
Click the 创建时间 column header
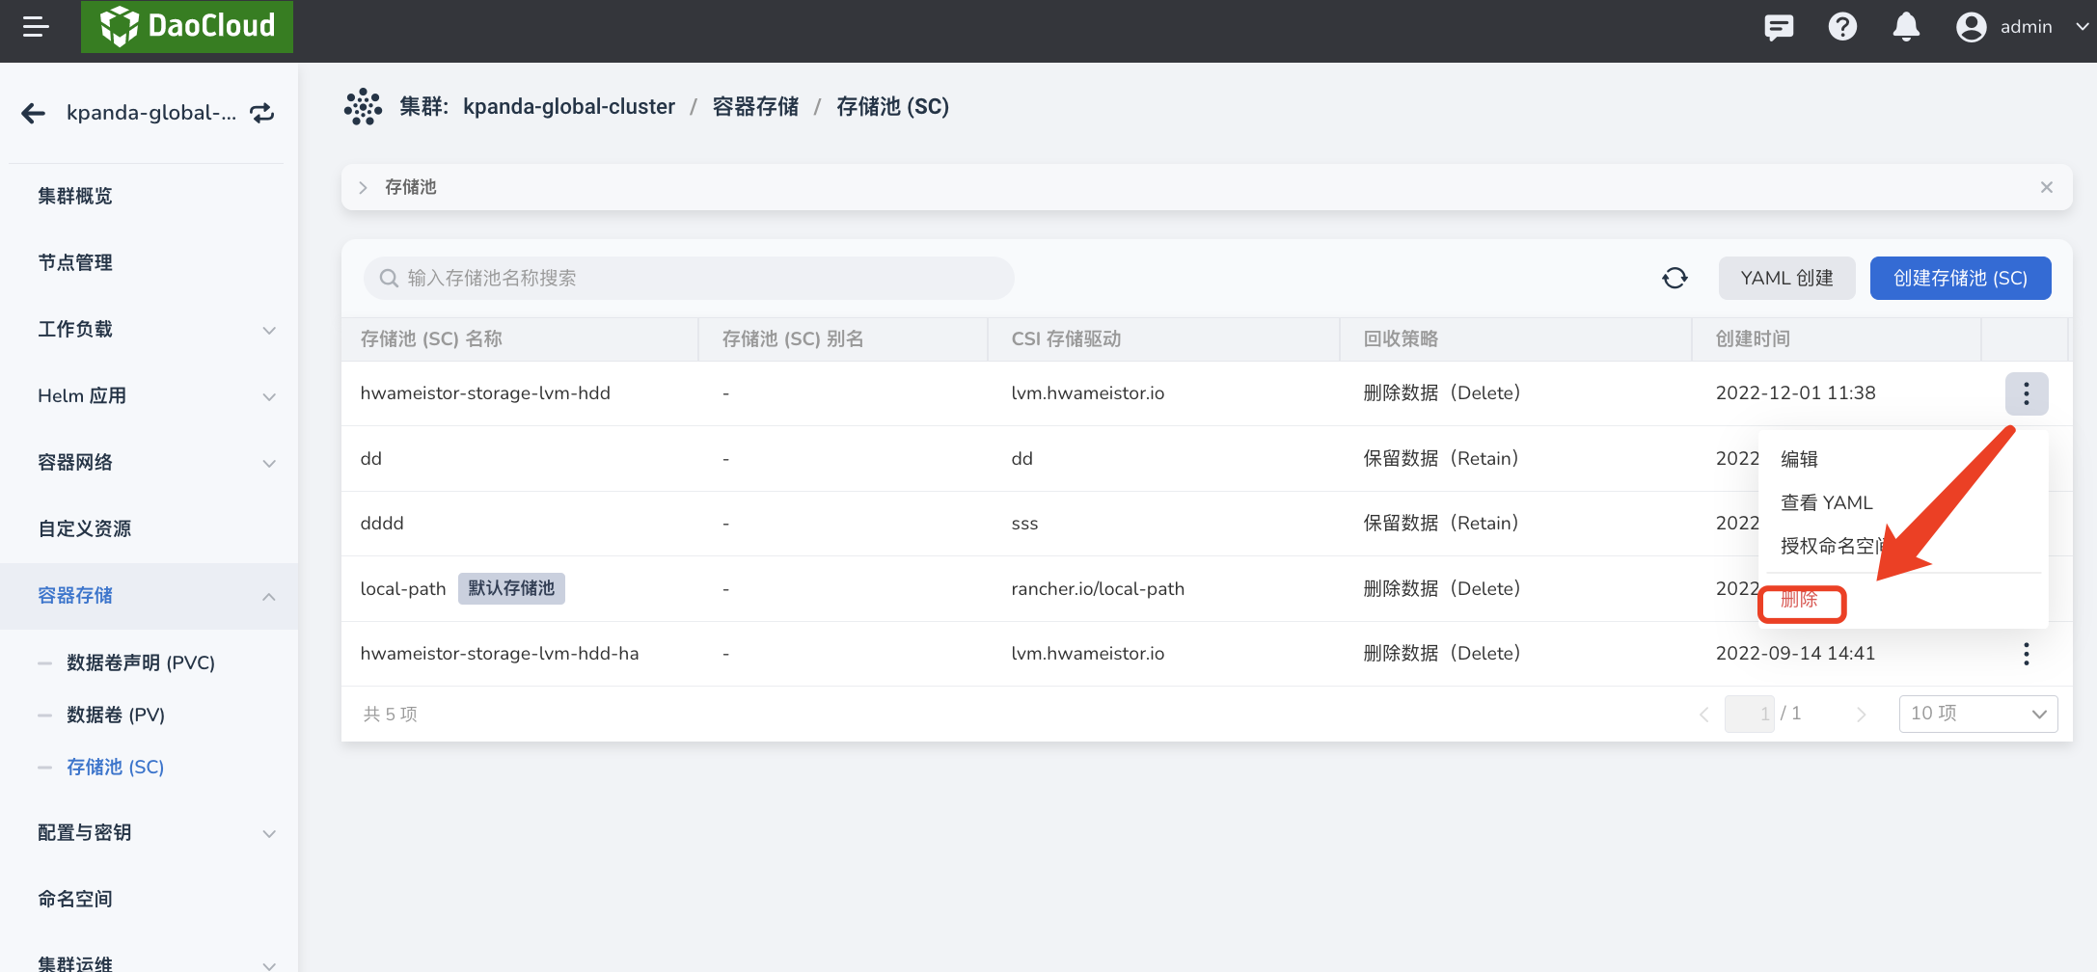1753,339
